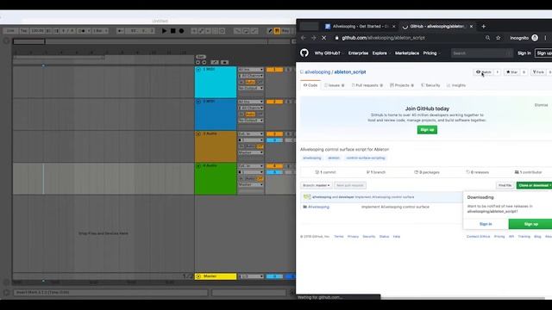Click the 3 Audio track volume field
This screenshot has height=310, width=552.
(274, 140)
